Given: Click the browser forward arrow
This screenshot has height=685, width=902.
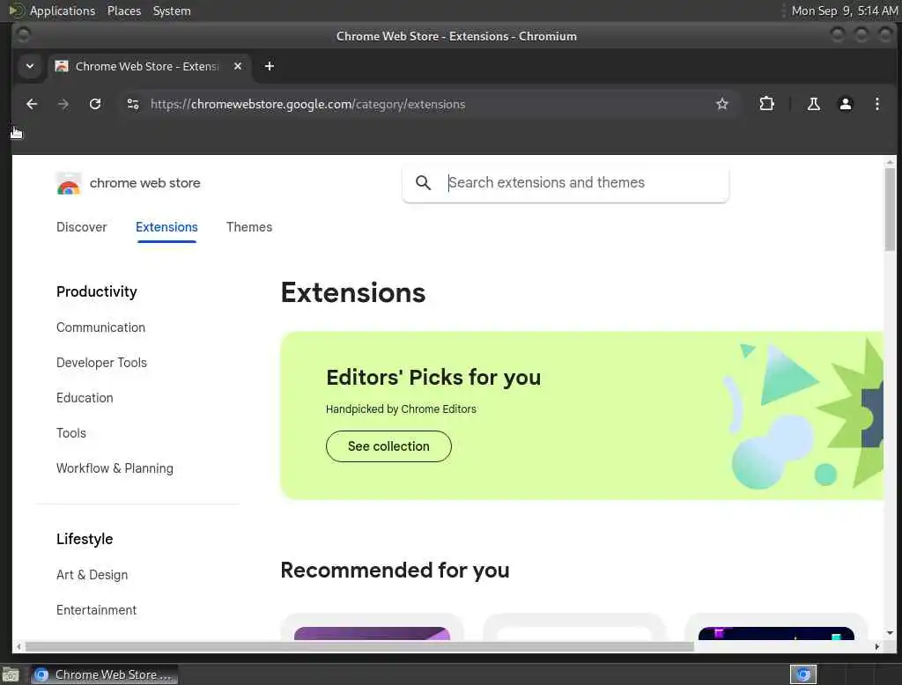Looking at the screenshot, I should coord(63,104).
